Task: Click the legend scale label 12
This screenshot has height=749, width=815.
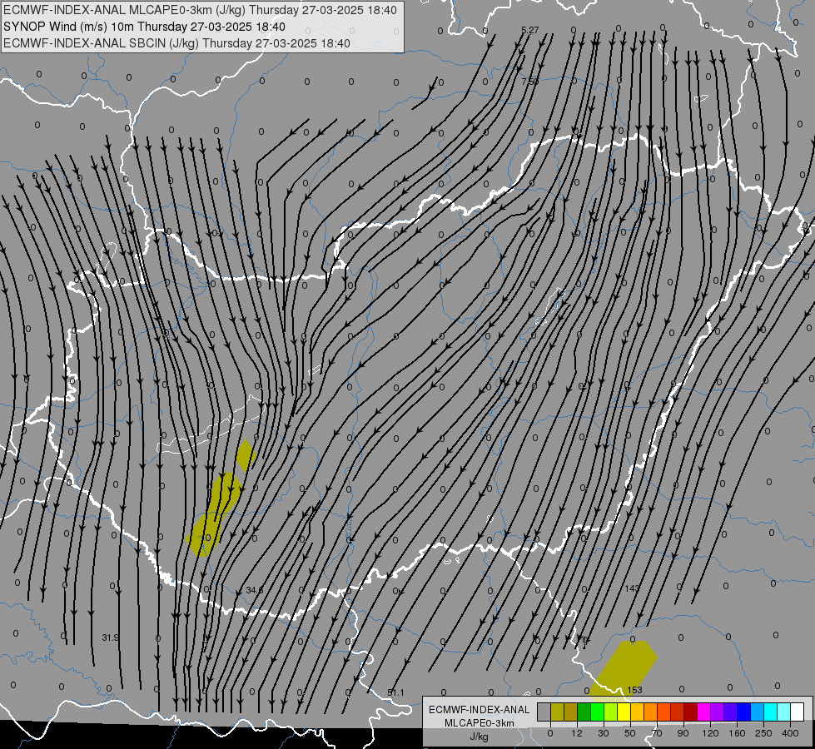Action: pyautogui.click(x=577, y=733)
